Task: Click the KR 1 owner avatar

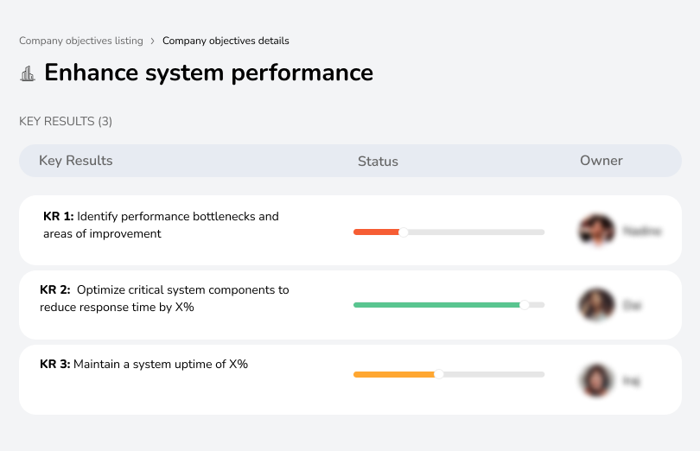Action: 597,231
